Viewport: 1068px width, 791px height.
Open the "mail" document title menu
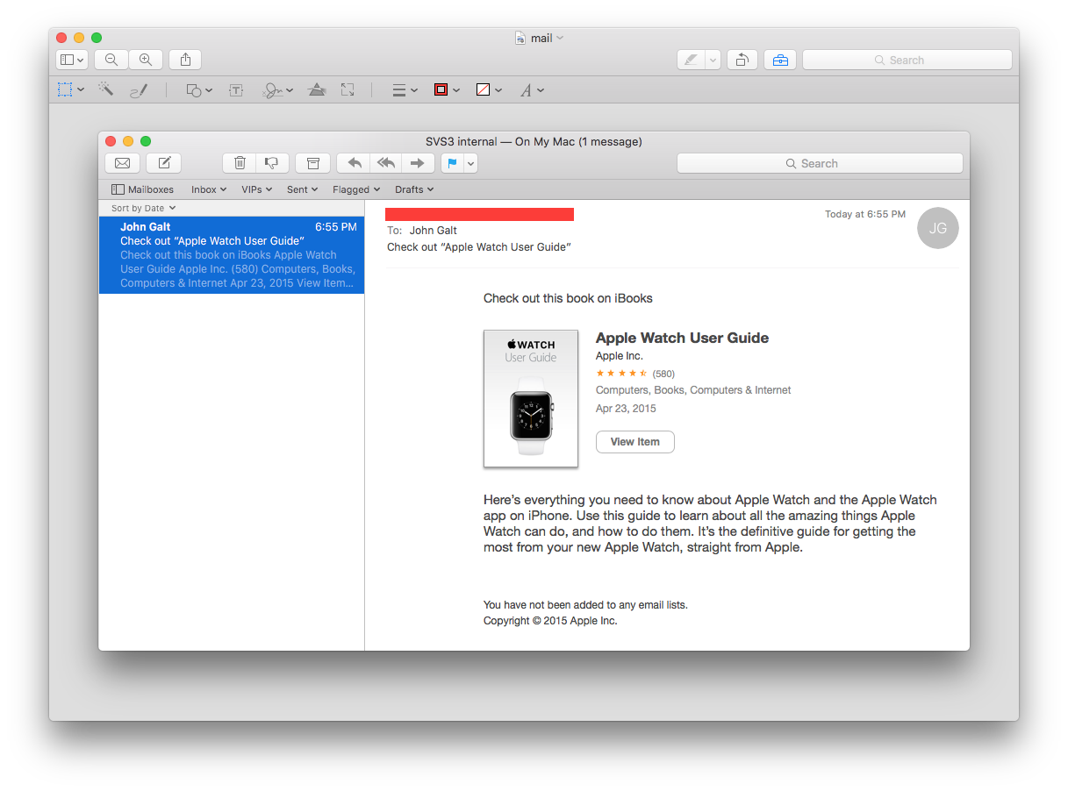[540, 38]
